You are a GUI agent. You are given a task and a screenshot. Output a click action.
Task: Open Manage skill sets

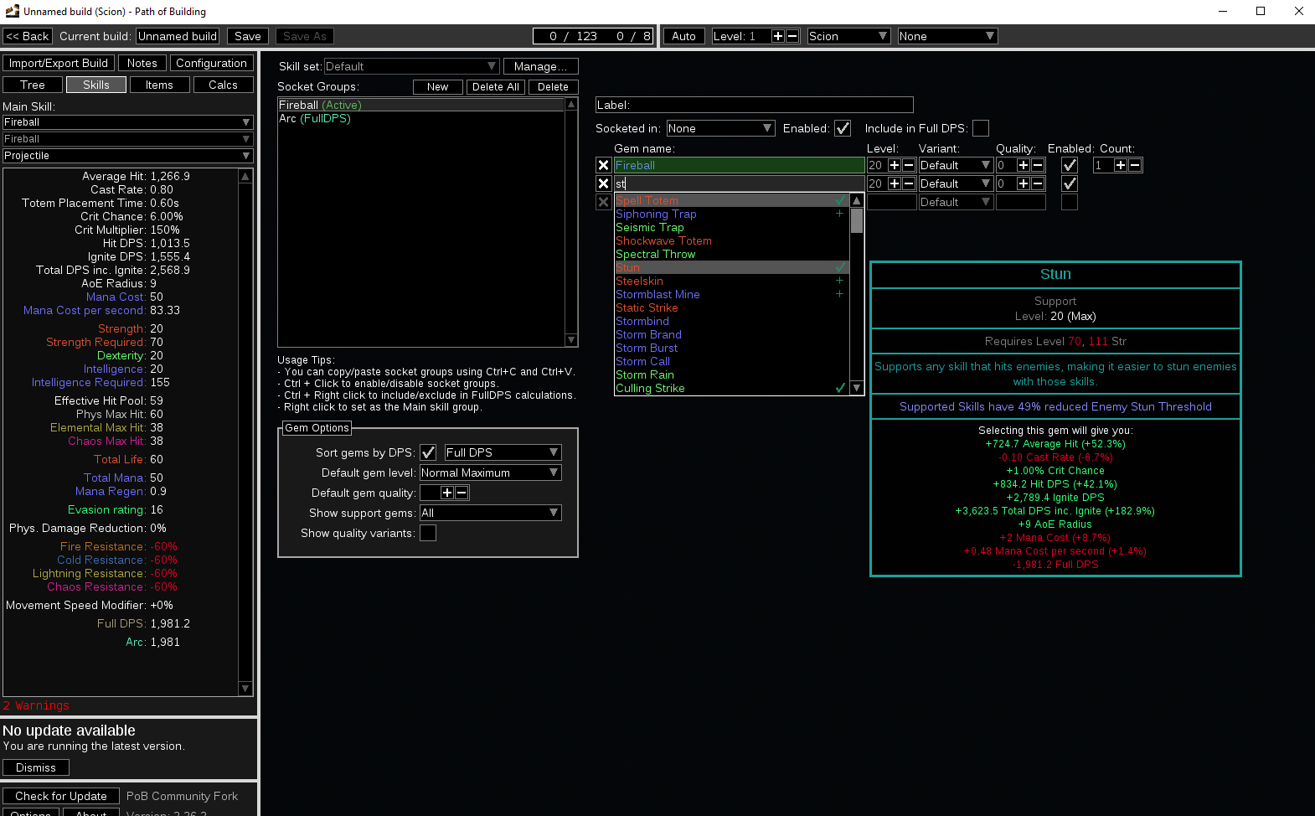[x=541, y=66]
